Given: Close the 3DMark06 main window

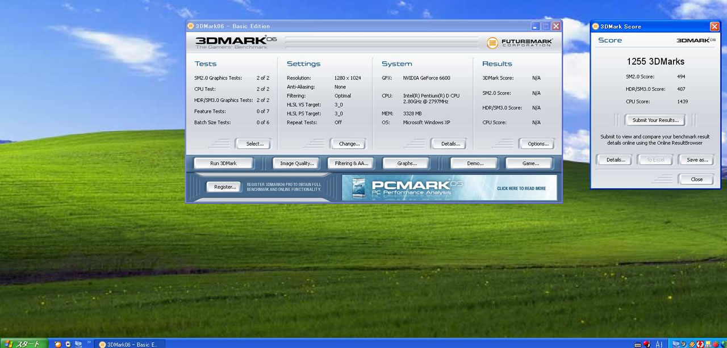Looking at the screenshot, I should point(556,26).
